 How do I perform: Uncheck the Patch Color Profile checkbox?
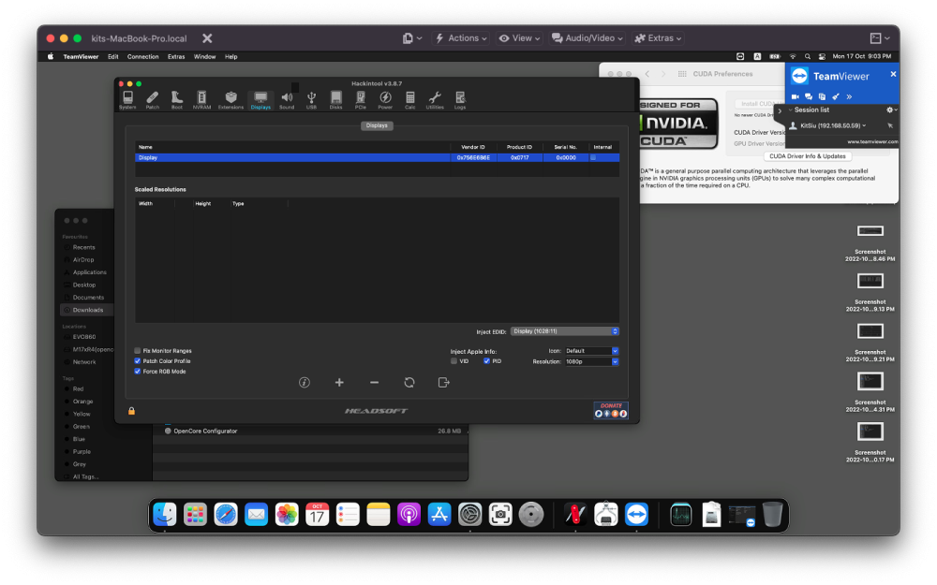tap(138, 361)
